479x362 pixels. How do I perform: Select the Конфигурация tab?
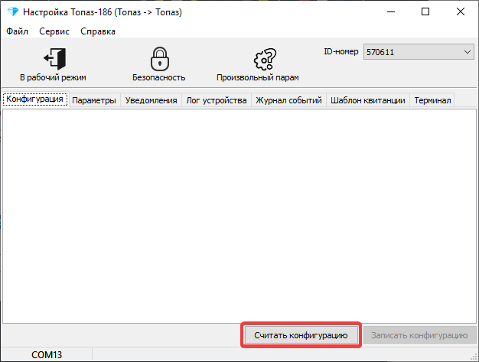pyautogui.click(x=35, y=99)
